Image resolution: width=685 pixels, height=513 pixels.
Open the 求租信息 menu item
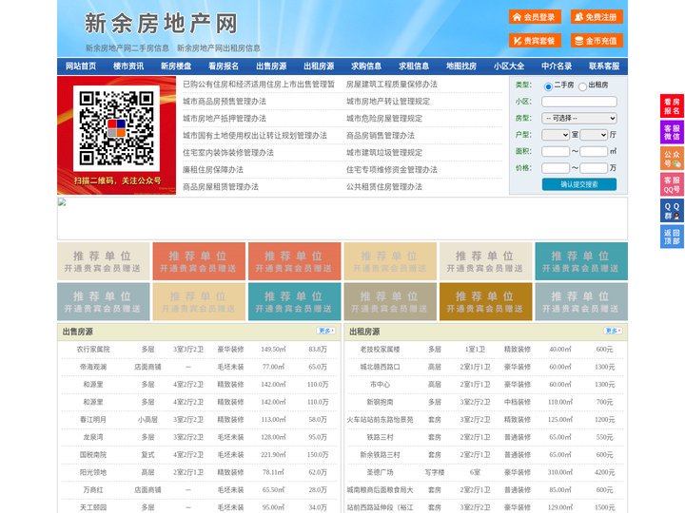[x=414, y=66]
